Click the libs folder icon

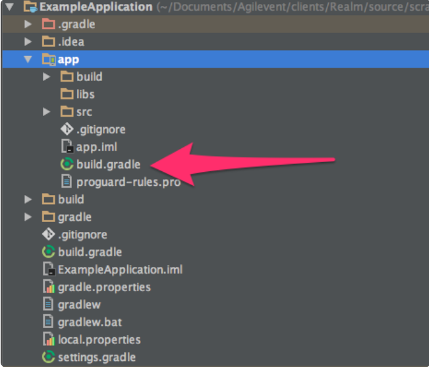point(67,94)
